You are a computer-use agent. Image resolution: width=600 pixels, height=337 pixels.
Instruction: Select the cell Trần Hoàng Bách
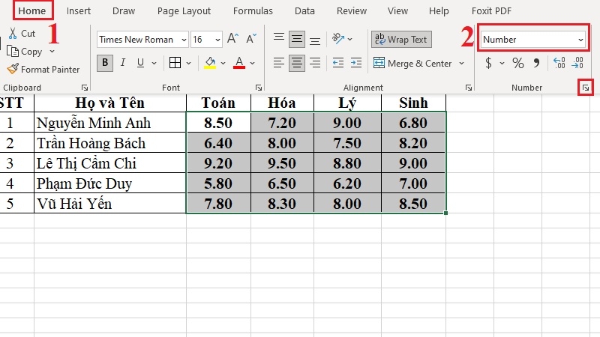tap(110, 143)
